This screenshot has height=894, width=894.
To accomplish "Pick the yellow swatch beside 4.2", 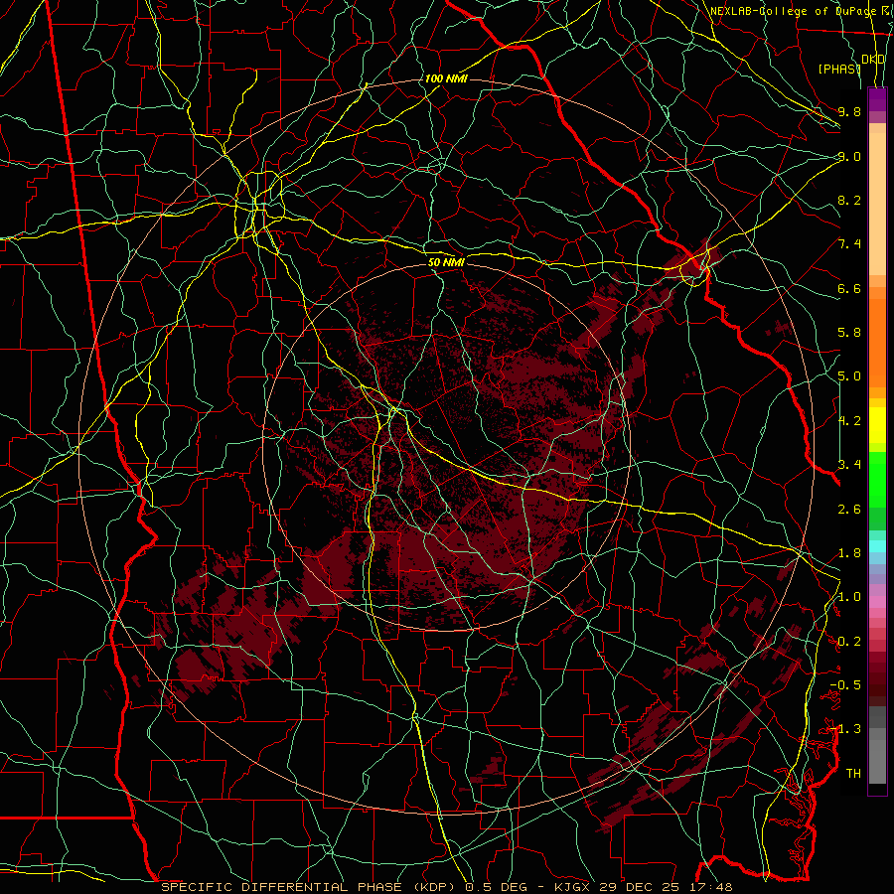I will click(877, 425).
